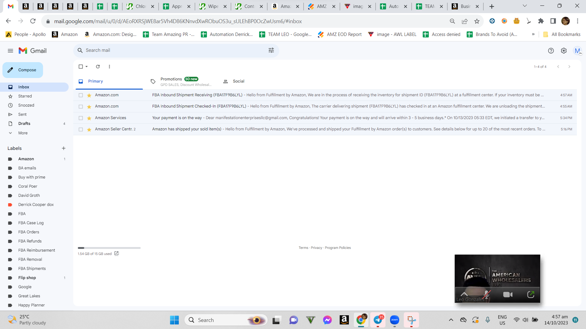This screenshot has width=586, height=329.
Task: Open the Starred folder
Action: point(25,96)
